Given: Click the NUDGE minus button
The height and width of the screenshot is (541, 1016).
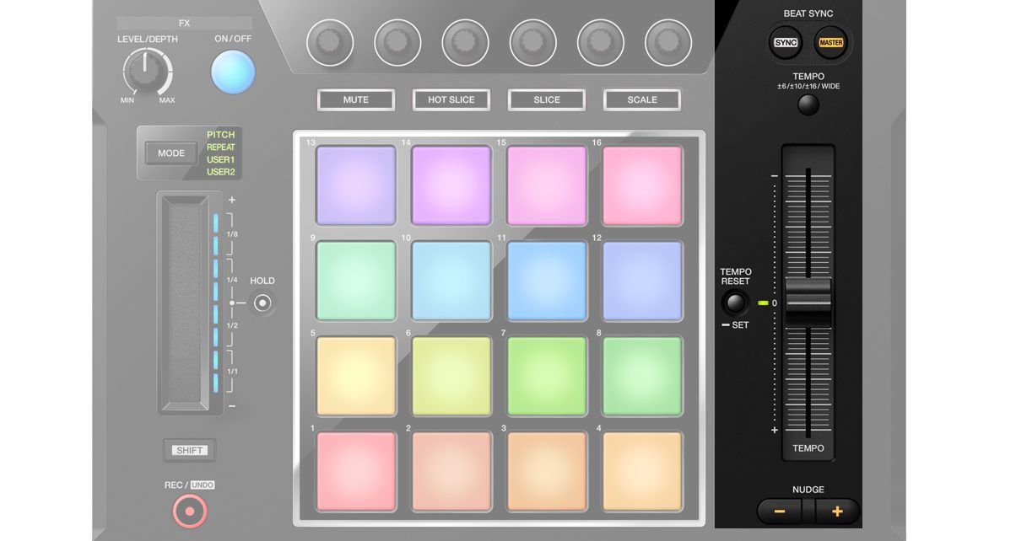Looking at the screenshot, I should pos(779,512).
